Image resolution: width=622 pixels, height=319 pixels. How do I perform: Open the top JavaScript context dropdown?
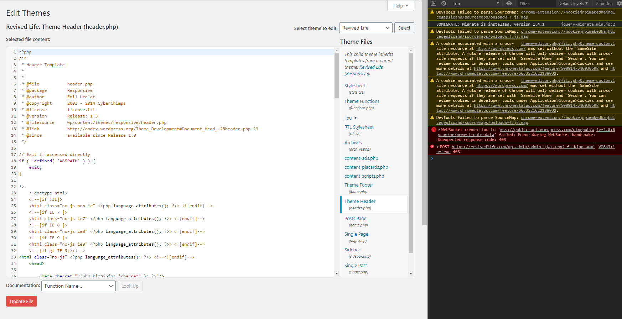pyautogui.click(x=476, y=4)
